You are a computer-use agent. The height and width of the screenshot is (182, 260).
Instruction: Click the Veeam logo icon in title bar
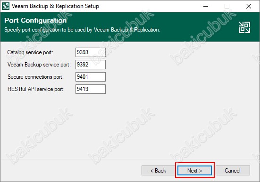[x=6, y=6]
